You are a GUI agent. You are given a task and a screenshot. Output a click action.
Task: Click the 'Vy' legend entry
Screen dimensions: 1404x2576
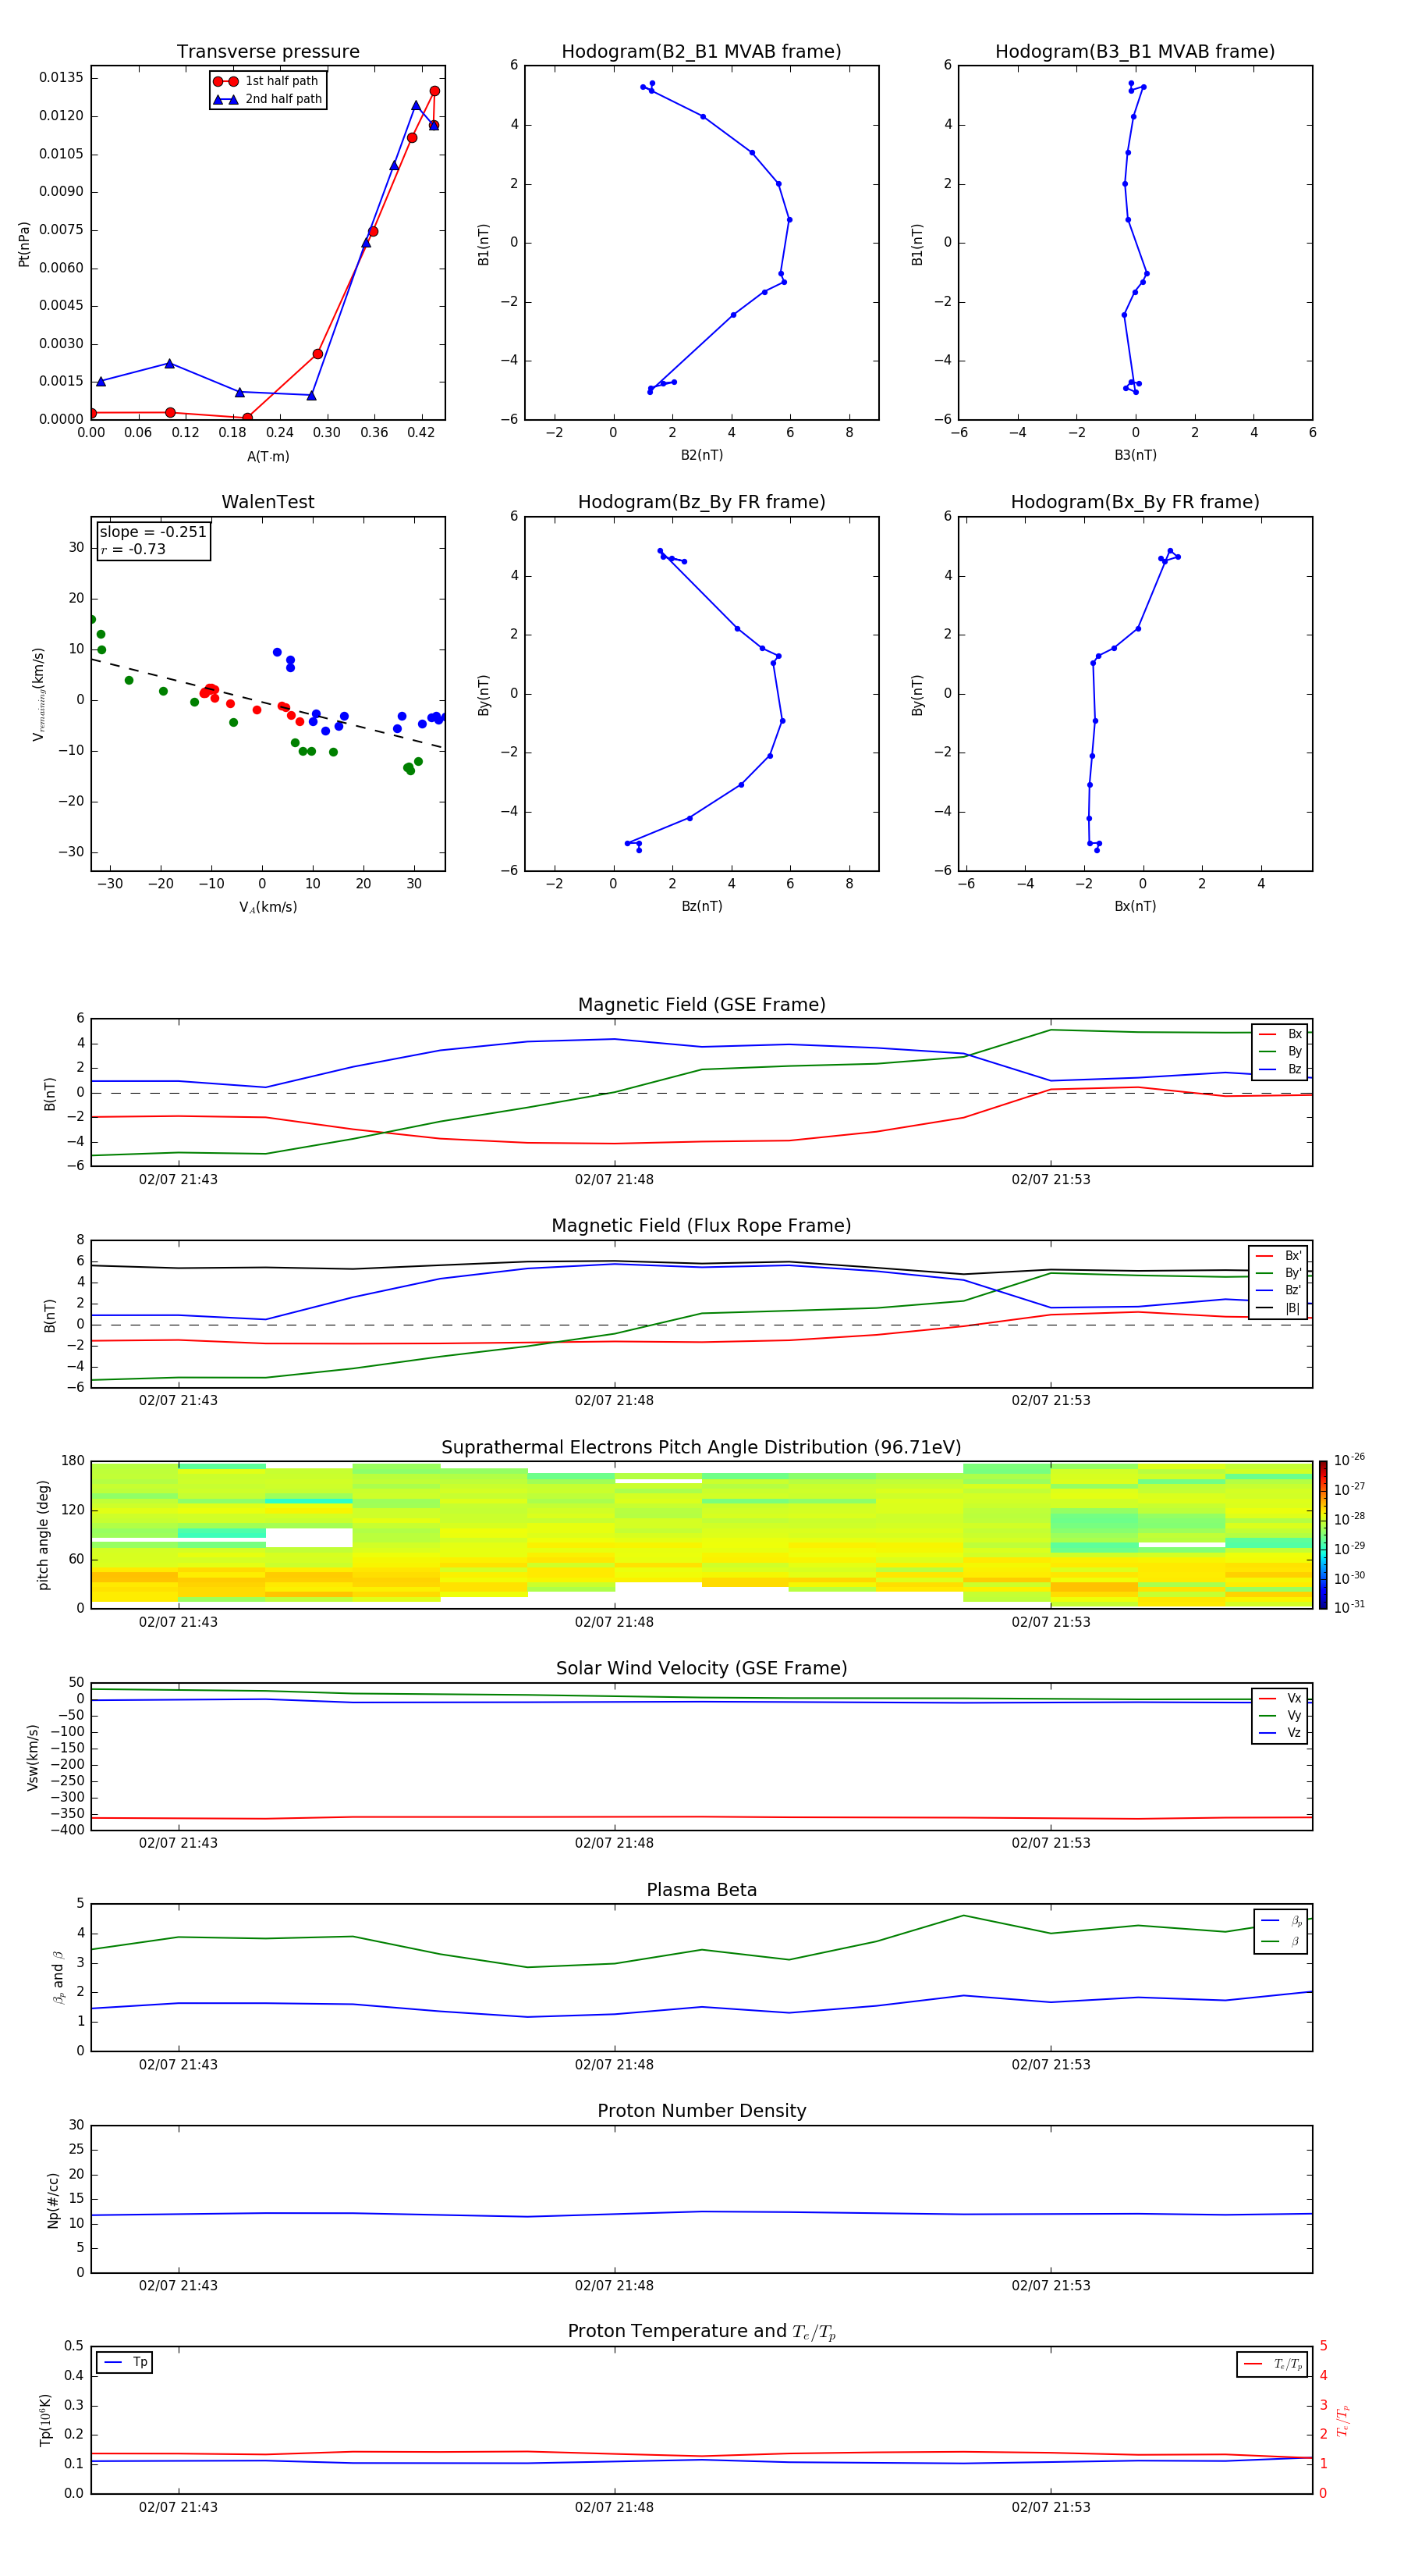[1281, 1715]
